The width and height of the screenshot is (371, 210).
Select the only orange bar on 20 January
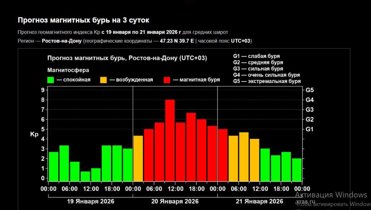pyautogui.click(x=138, y=158)
